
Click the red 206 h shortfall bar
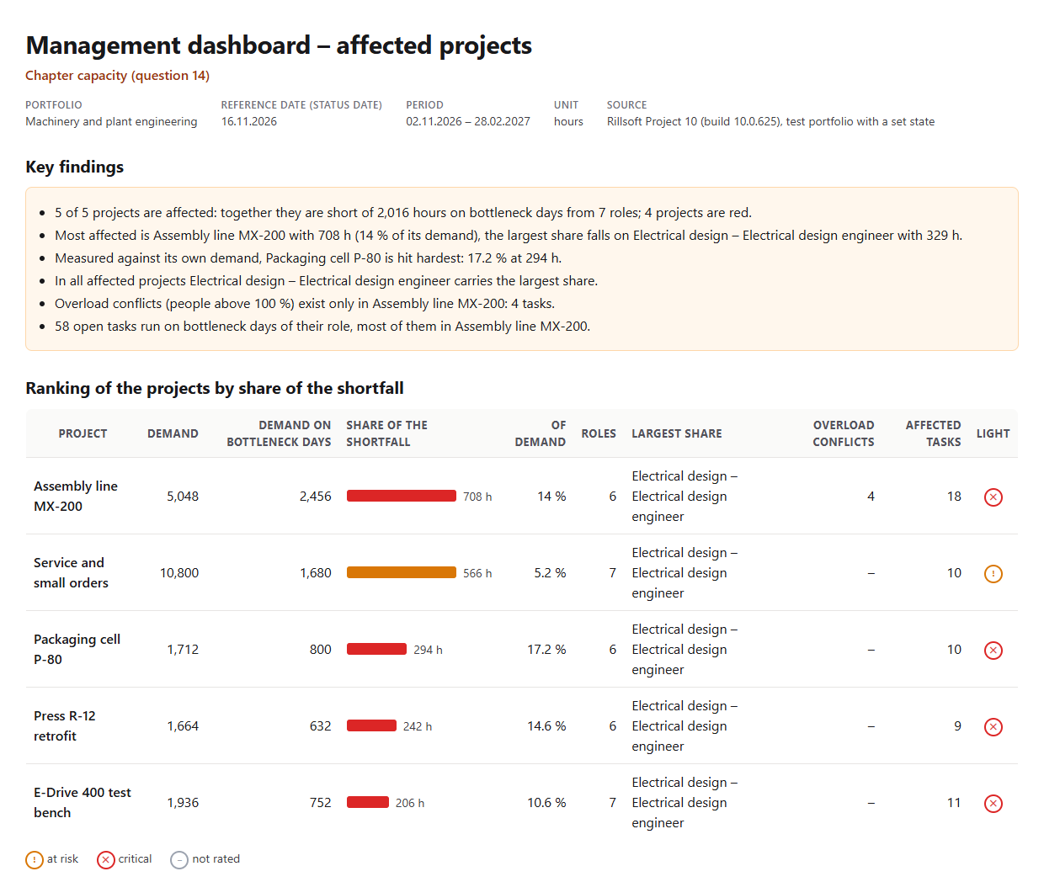pos(368,803)
